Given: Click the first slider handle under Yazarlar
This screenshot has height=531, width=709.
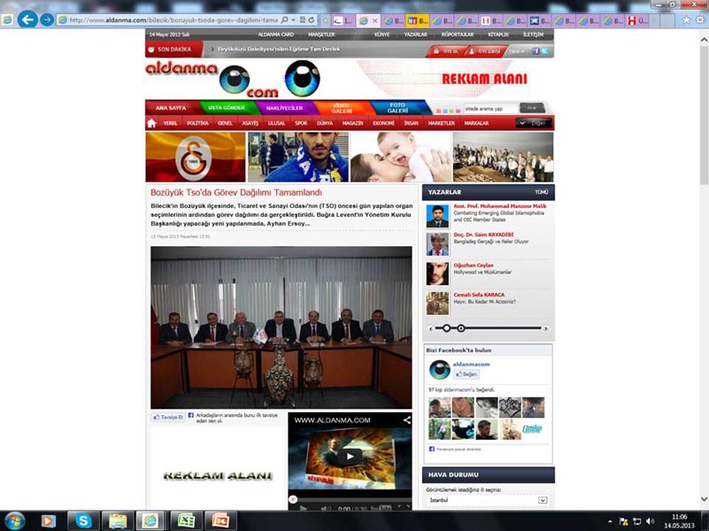Looking at the screenshot, I should point(446,328).
